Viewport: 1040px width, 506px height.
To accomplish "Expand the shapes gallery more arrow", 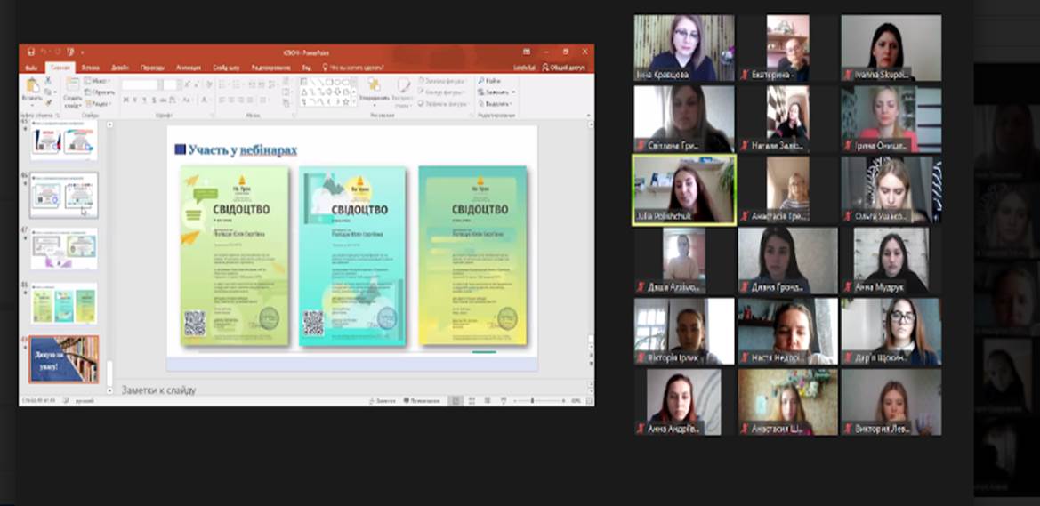I will pyautogui.click(x=353, y=101).
